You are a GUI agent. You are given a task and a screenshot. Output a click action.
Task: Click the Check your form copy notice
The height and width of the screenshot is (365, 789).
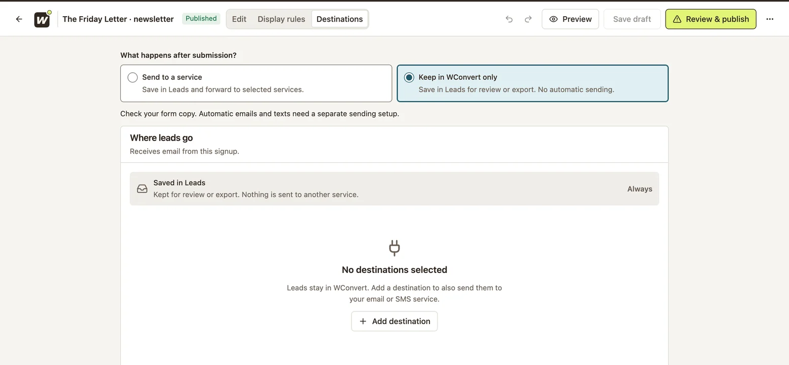(259, 114)
